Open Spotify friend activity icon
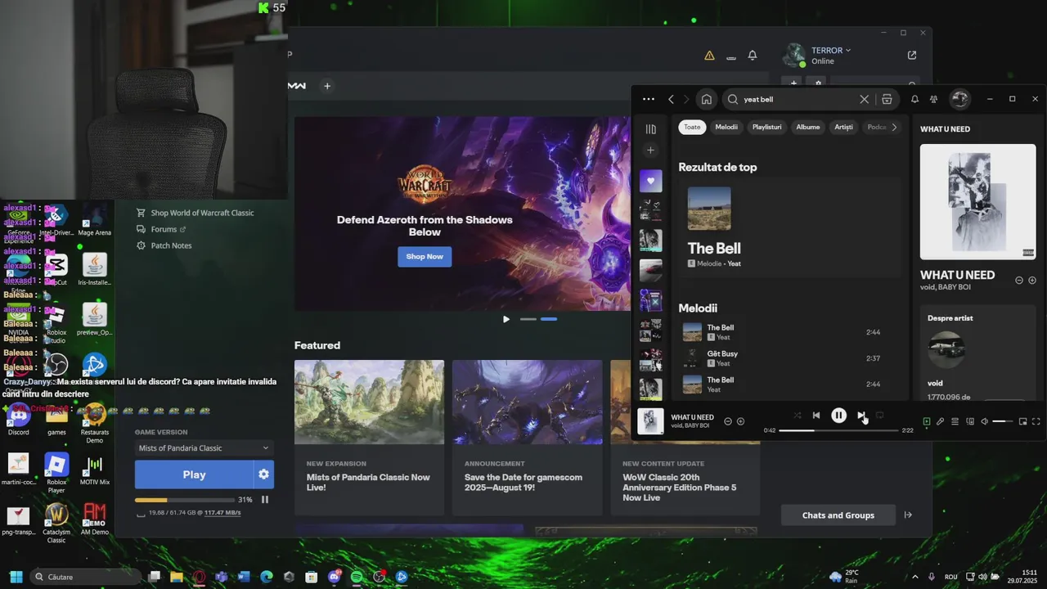Viewport: 1047px width, 589px height. pos(933,99)
